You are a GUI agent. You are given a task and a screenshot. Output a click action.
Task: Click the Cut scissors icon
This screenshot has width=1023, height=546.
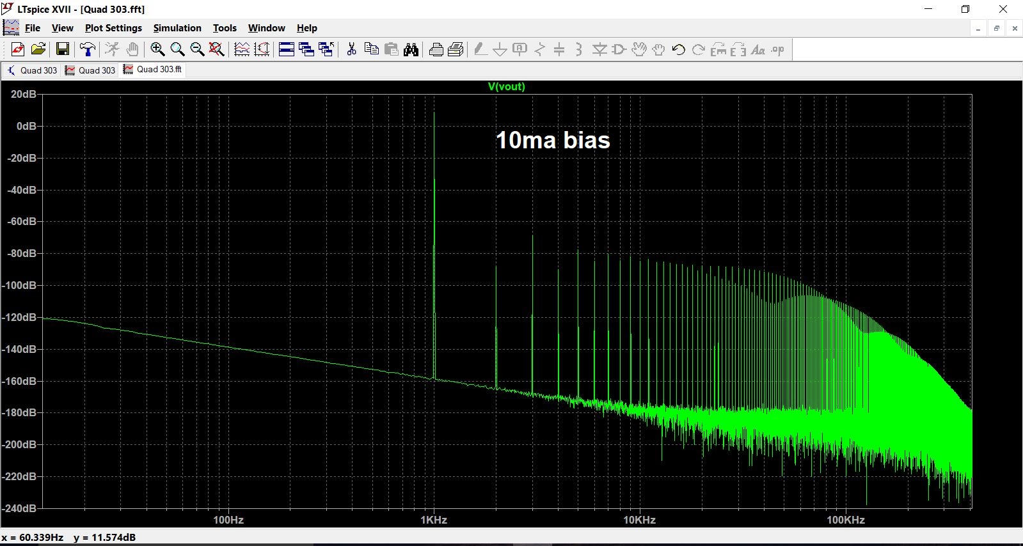click(x=351, y=49)
